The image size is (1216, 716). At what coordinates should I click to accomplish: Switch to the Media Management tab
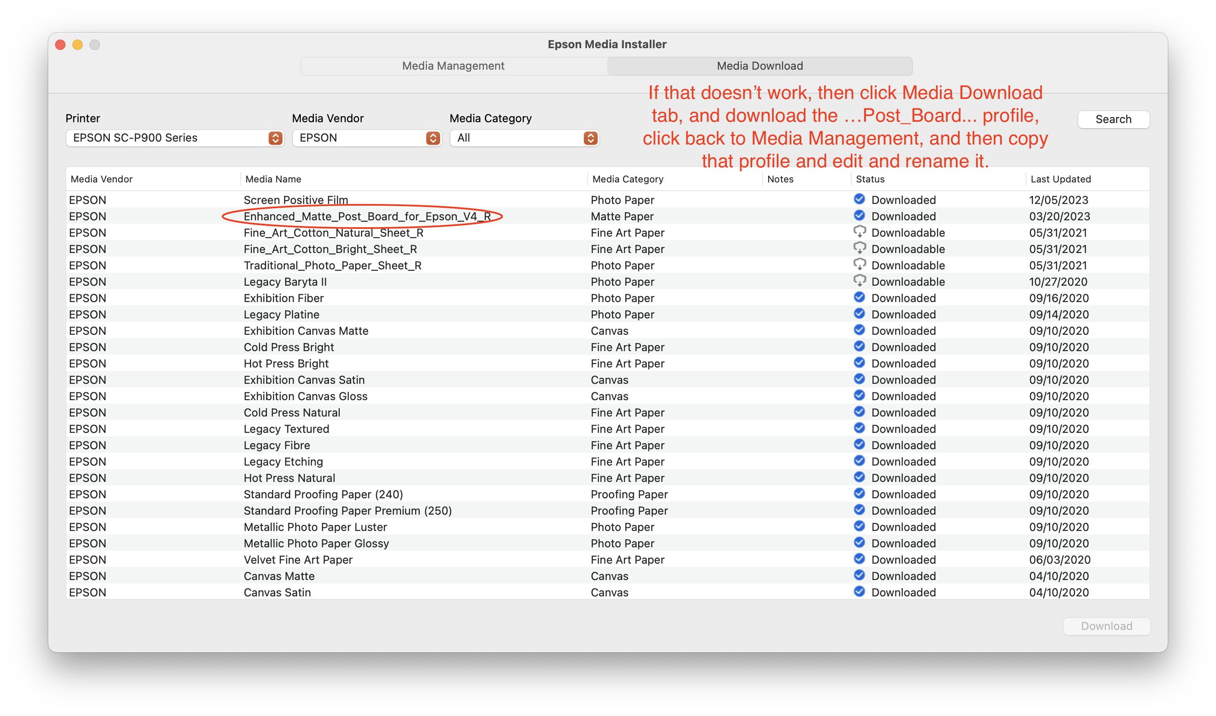(453, 66)
